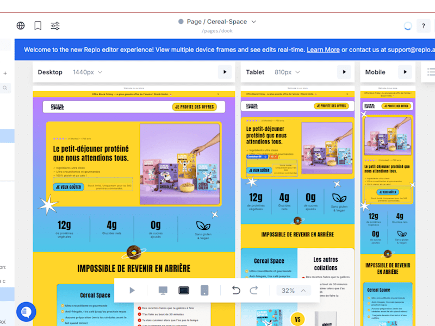Click the globe icon in the top bar

[21, 26]
